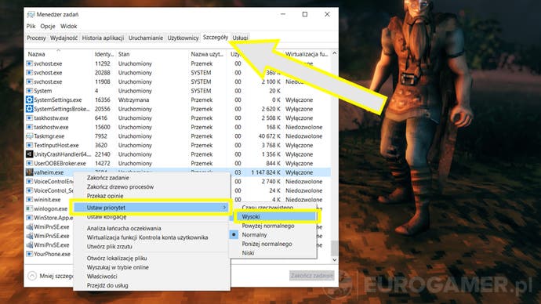Image resolution: width=541 pixels, height=304 pixels.
Task: Set priority to Wysoki
Action: (x=276, y=217)
